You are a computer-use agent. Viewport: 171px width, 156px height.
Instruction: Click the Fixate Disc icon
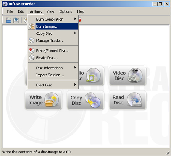click(x=32, y=58)
